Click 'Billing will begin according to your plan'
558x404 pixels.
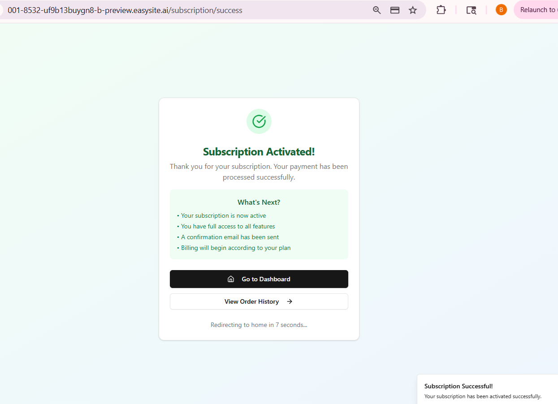(x=236, y=248)
